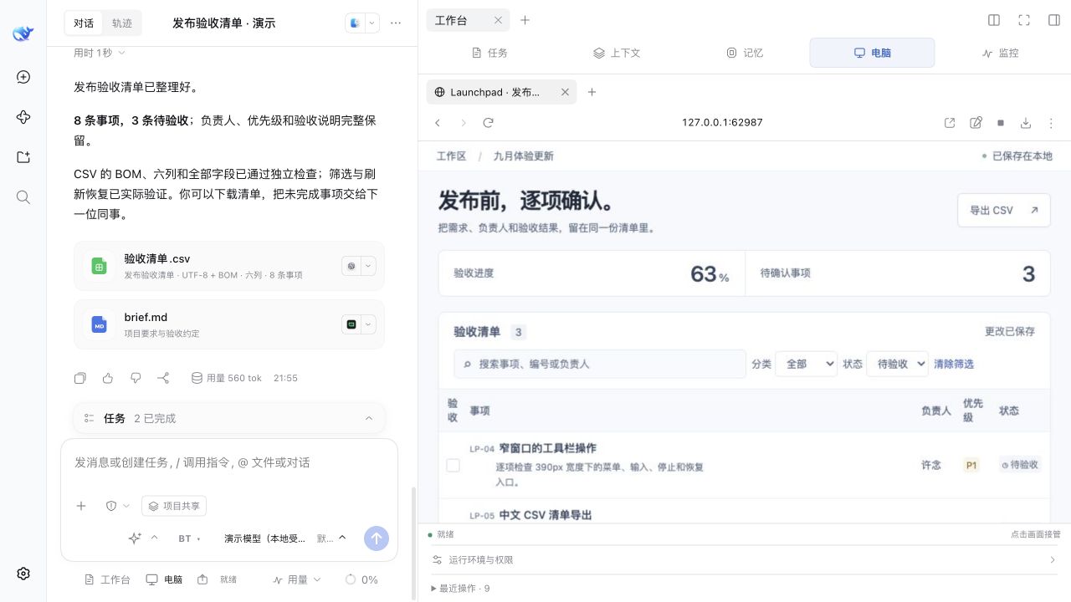1071x602 pixels.
Task: Give the reply a thumbs down
Action: point(136,378)
